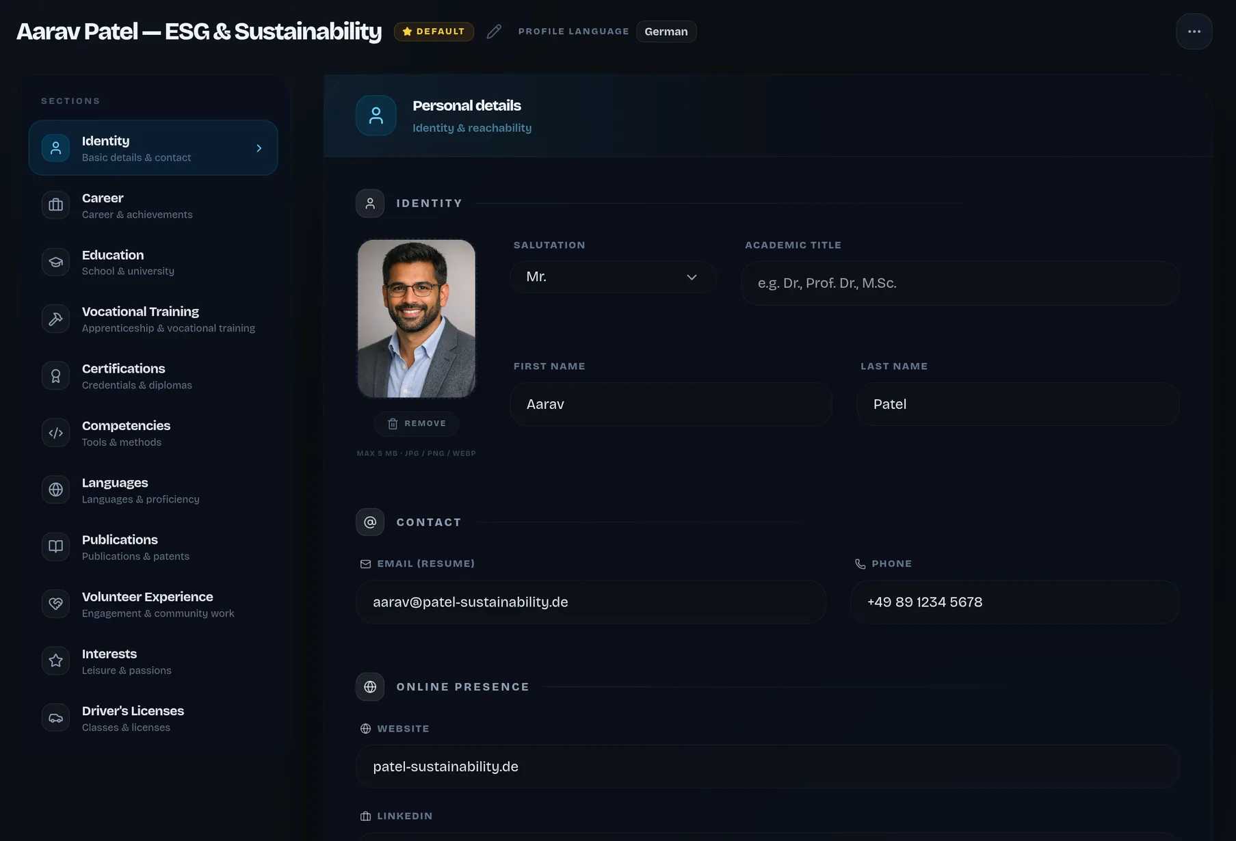The width and height of the screenshot is (1236, 841).
Task: Open the Career section
Action: click(153, 205)
